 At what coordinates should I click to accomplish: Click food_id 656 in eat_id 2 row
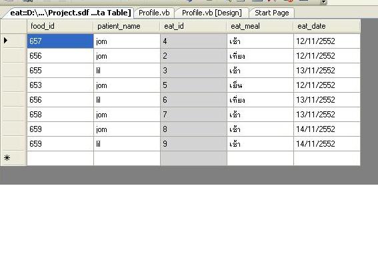[x=60, y=56]
